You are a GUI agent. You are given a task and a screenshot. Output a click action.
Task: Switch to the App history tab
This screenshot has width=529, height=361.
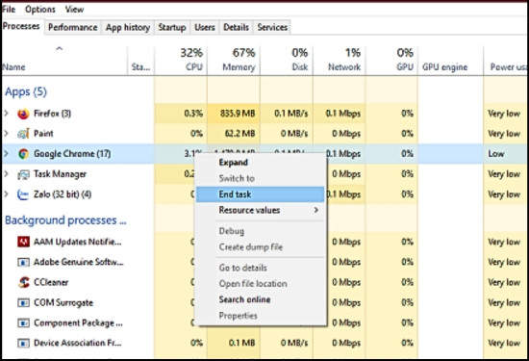click(128, 27)
